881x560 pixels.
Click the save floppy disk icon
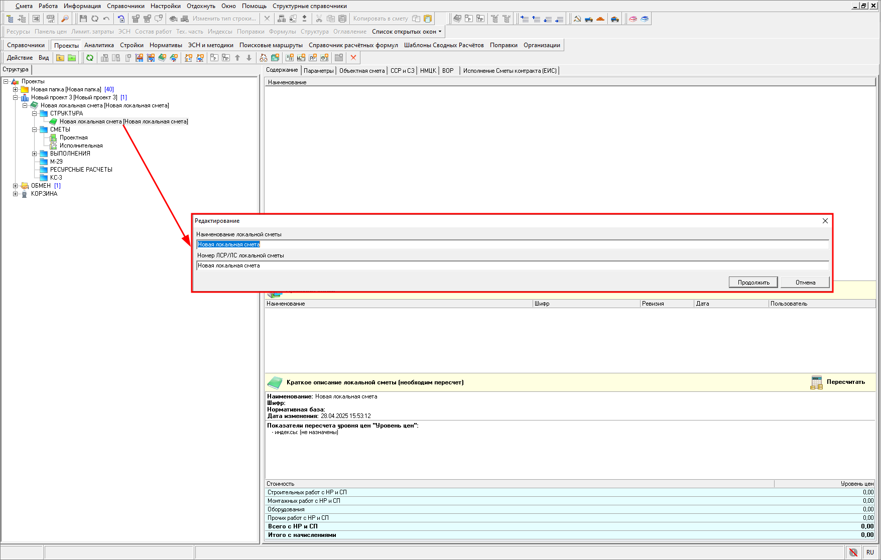[83, 19]
